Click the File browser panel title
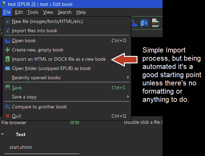The height and width of the screenshot is (156, 205). (x=14, y=123)
